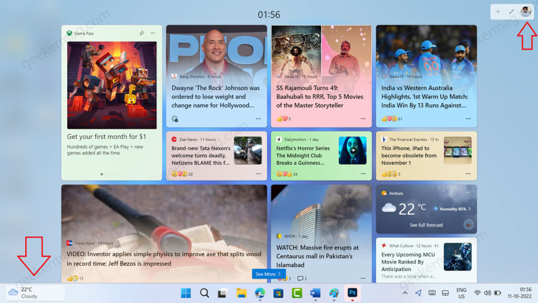Image resolution: width=538 pixels, height=303 pixels.
Task: Click Ambala location in weather widget
Action: tap(396, 194)
